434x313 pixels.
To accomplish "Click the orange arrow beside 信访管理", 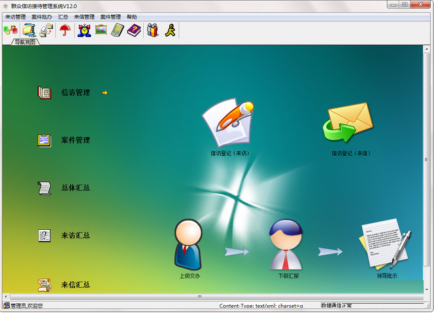I will point(105,92).
